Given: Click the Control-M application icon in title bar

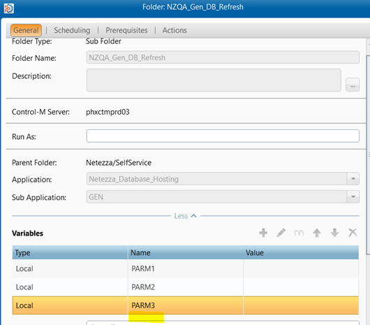Looking at the screenshot, I should click(9, 8).
